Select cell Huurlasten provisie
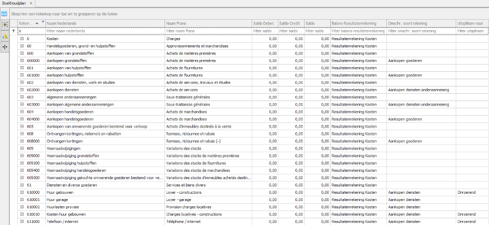The height and width of the screenshot is (225, 489). (105, 207)
